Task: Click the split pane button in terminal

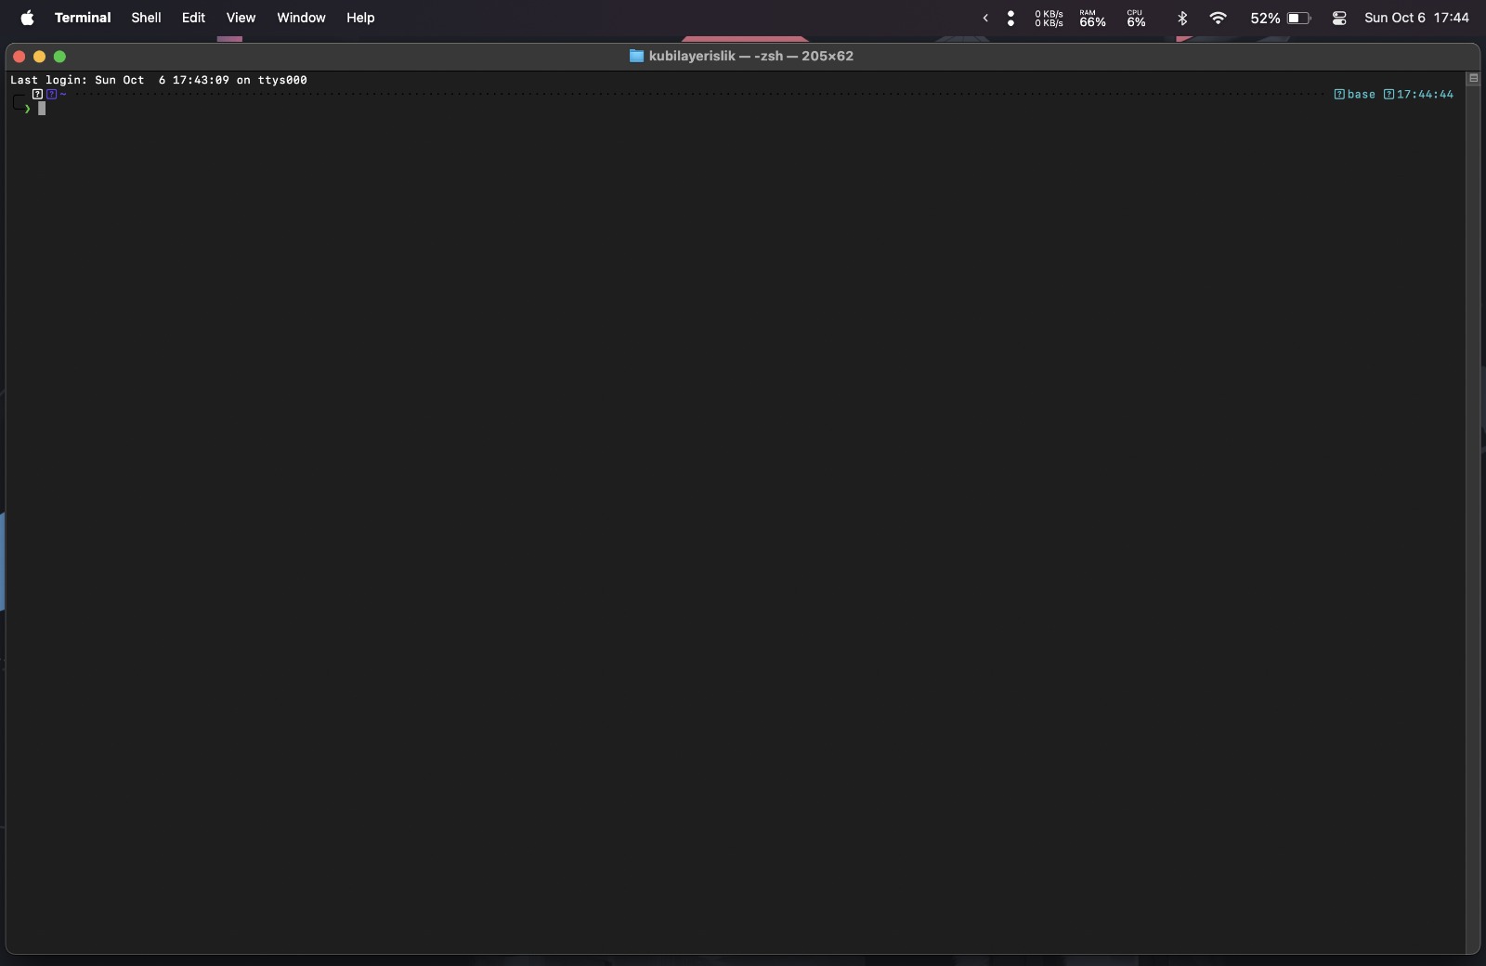Action: 1473,78
